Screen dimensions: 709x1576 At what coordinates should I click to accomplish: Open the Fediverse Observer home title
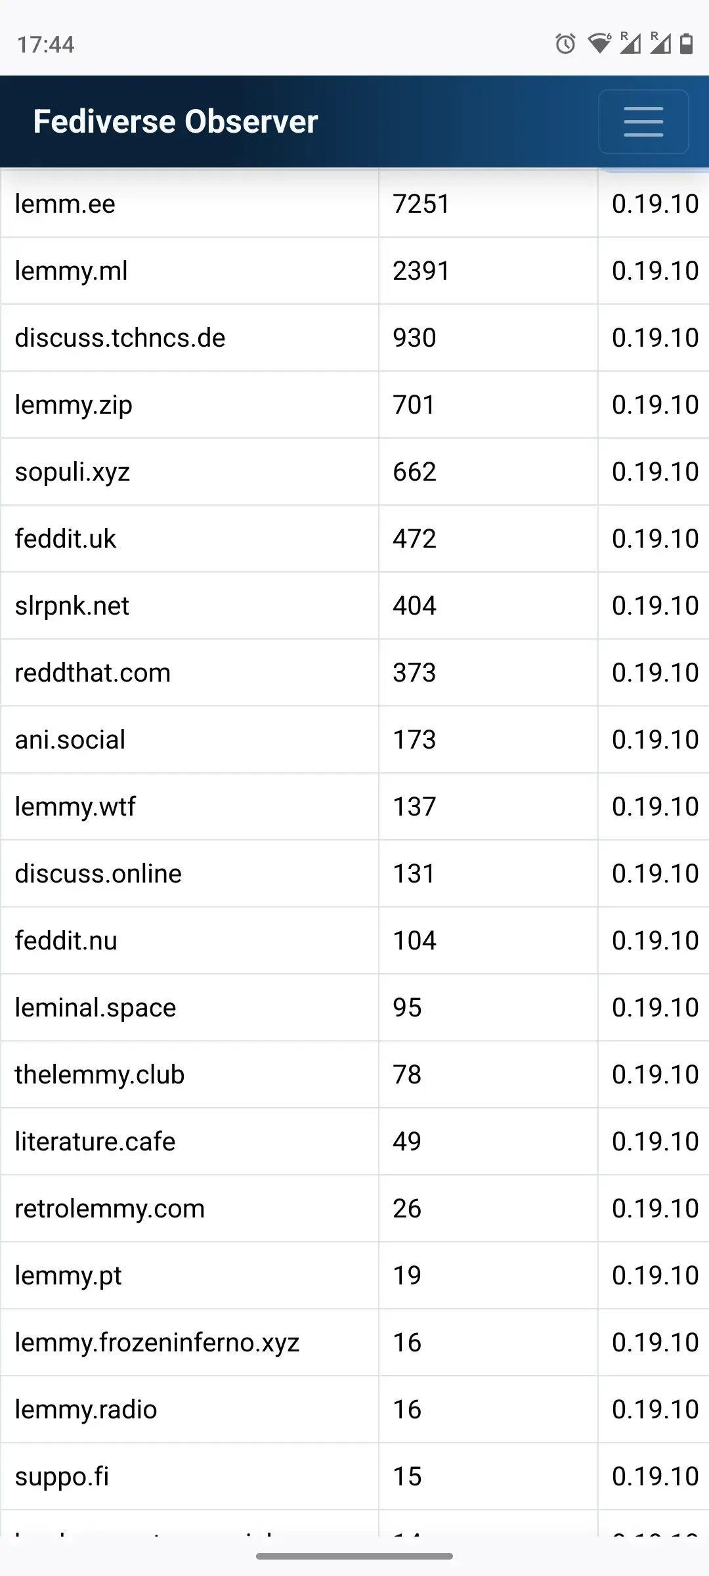175,121
